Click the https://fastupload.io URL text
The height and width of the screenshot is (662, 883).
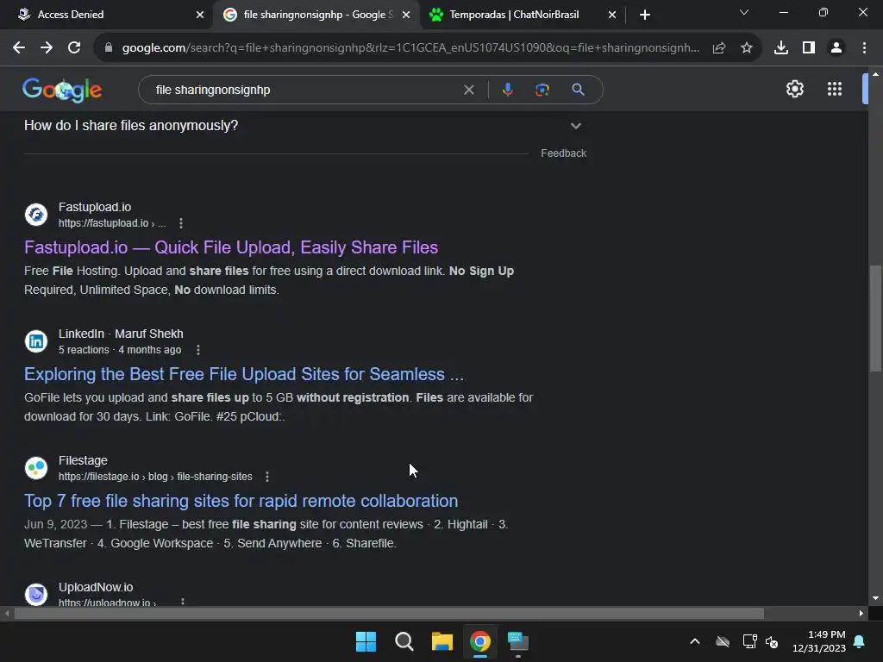[x=112, y=223]
